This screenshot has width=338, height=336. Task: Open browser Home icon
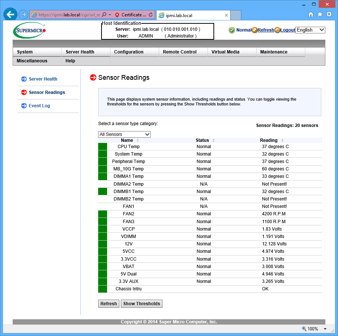310,14
